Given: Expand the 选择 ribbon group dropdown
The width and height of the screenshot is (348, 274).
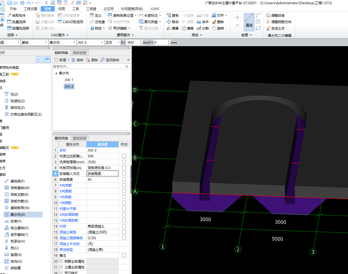Looking at the screenshot, I should click(12, 35).
